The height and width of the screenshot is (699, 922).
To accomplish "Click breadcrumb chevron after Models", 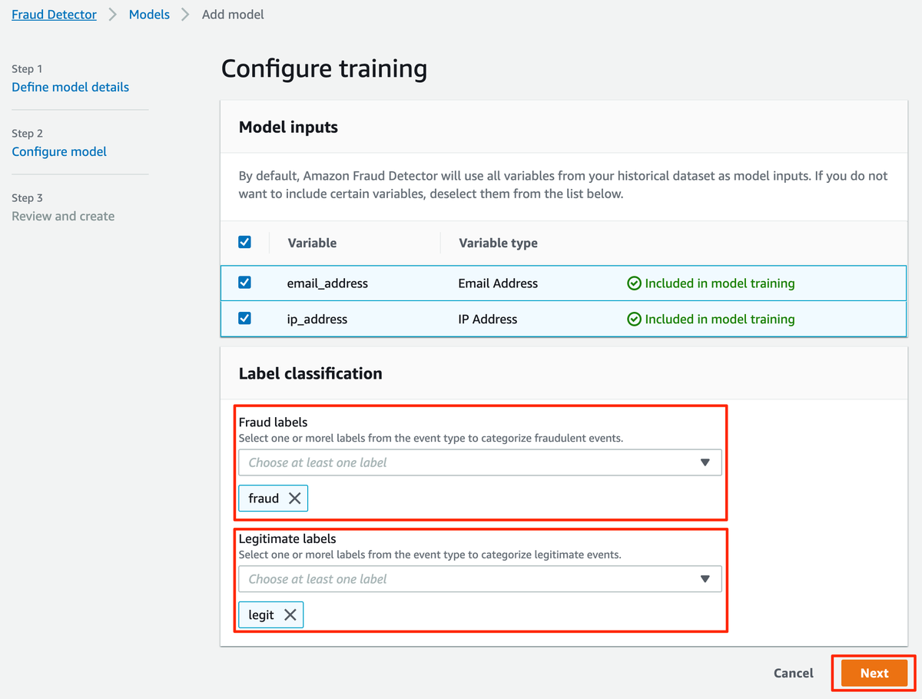I will coord(185,15).
